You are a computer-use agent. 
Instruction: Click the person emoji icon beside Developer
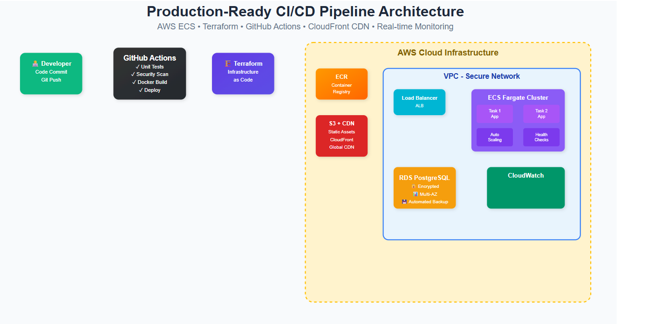click(x=35, y=63)
